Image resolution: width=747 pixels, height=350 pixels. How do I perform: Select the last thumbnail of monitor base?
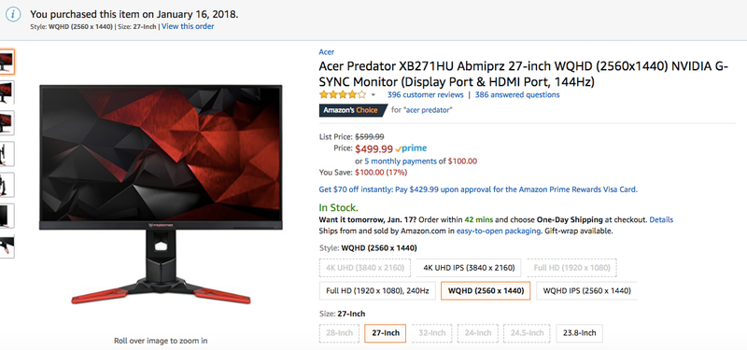click(x=7, y=246)
